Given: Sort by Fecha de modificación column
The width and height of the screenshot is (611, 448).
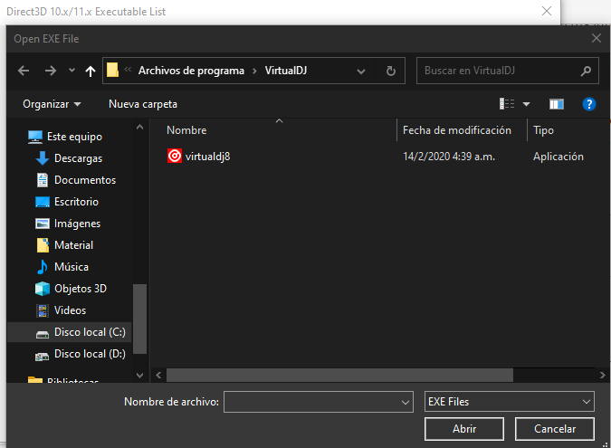Looking at the screenshot, I should click(457, 130).
